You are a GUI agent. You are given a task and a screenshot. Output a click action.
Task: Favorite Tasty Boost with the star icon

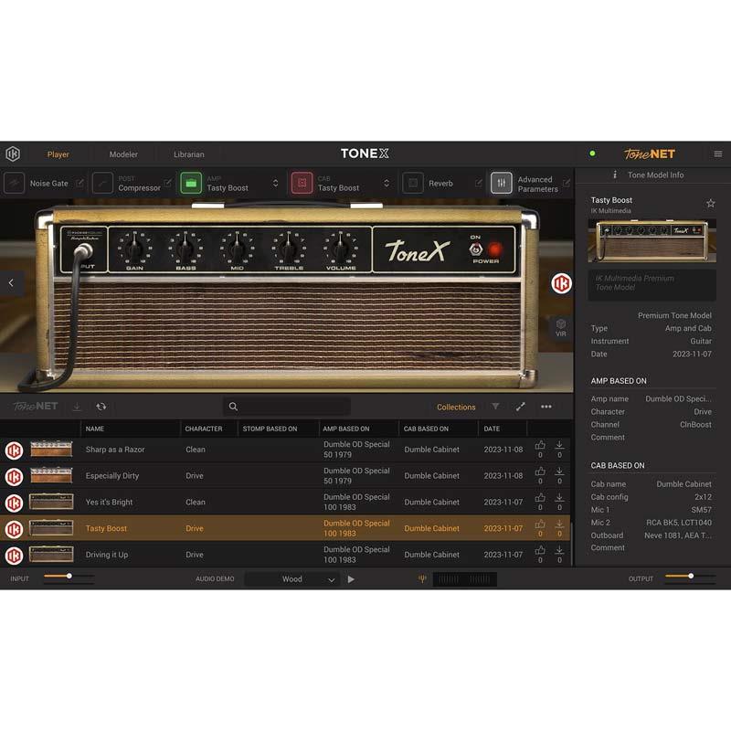(x=710, y=203)
